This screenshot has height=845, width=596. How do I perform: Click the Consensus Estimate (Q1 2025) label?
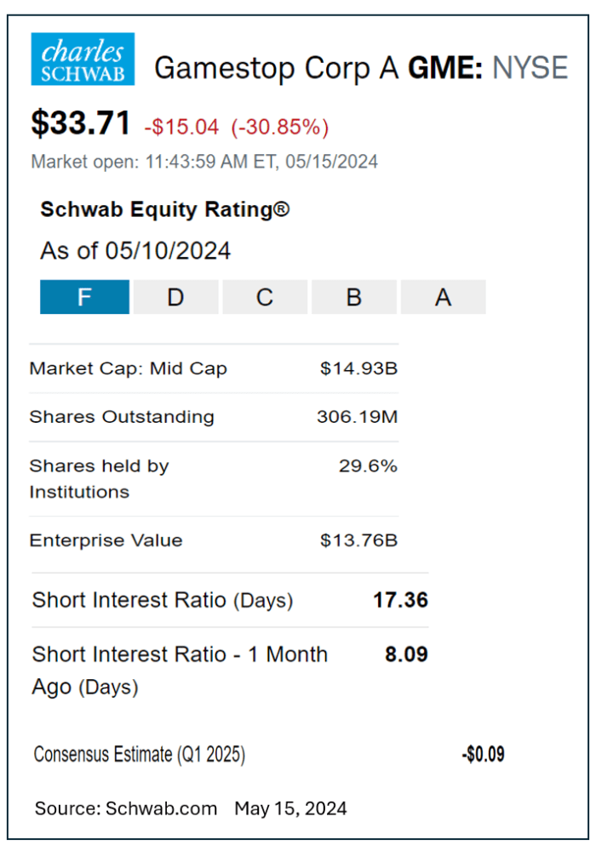pos(139,755)
